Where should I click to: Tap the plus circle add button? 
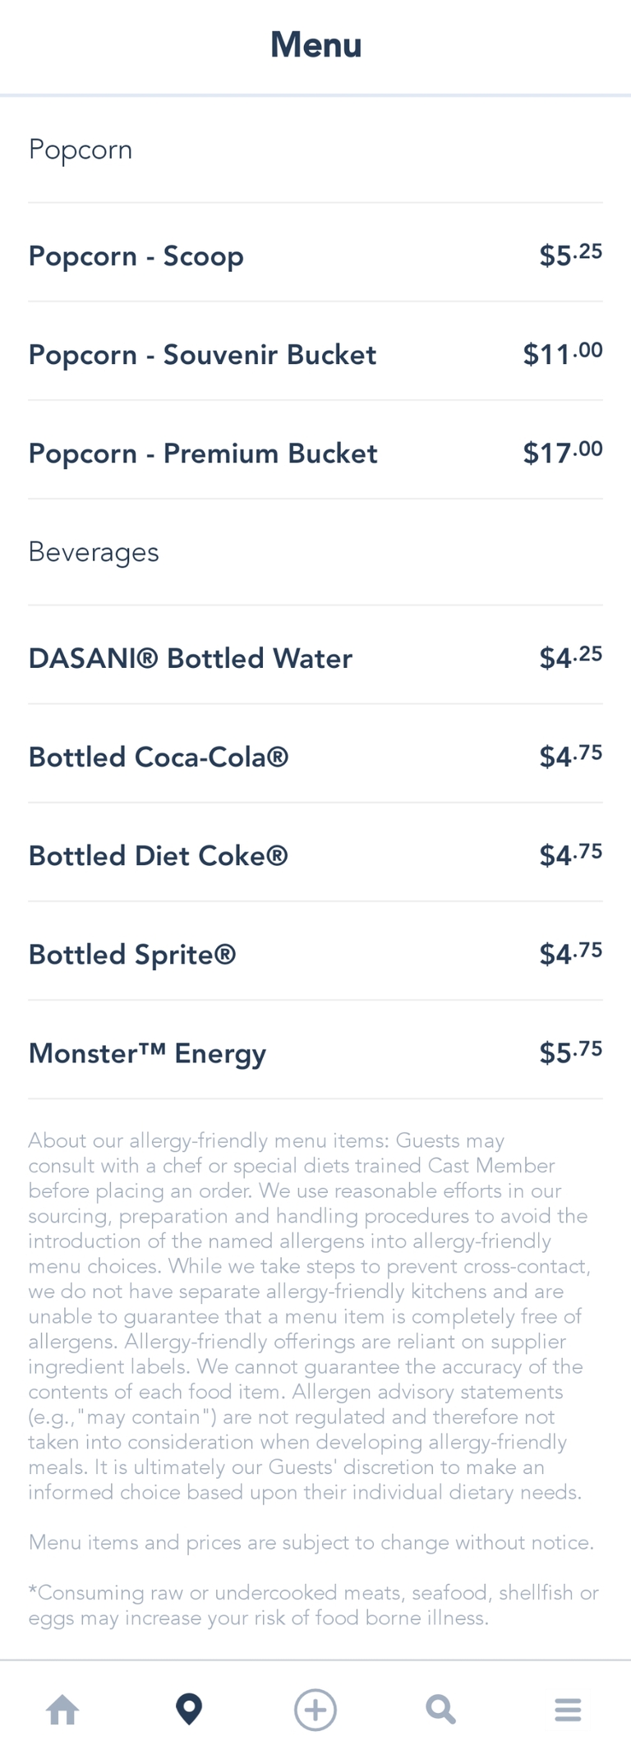tap(315, 1710)
